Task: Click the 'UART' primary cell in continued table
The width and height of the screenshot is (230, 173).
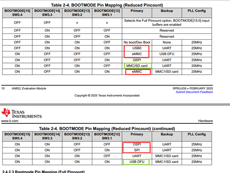Action: pyautogui.click(x=137, y=156)
